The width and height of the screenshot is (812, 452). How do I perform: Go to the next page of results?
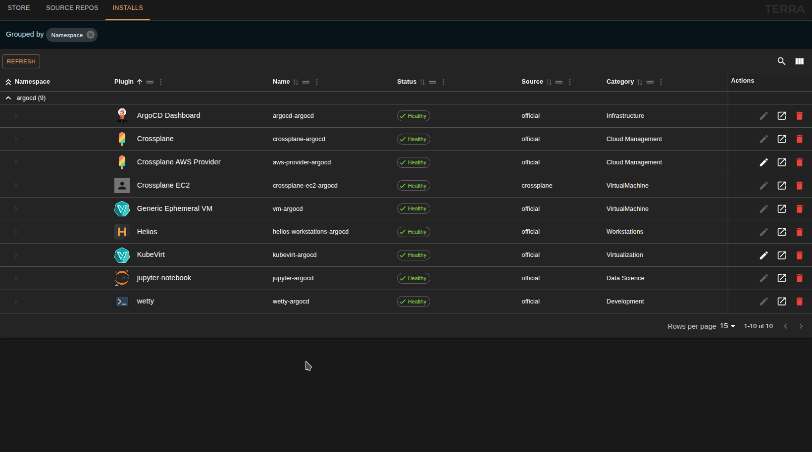(x=801, y=326)
